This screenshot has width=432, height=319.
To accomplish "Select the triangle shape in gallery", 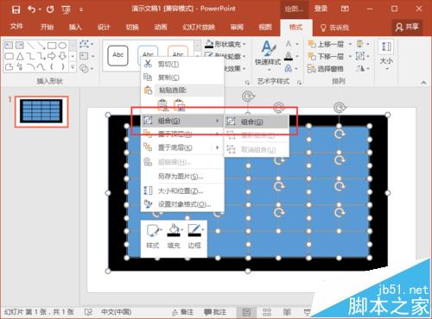I will pos(20,56).
